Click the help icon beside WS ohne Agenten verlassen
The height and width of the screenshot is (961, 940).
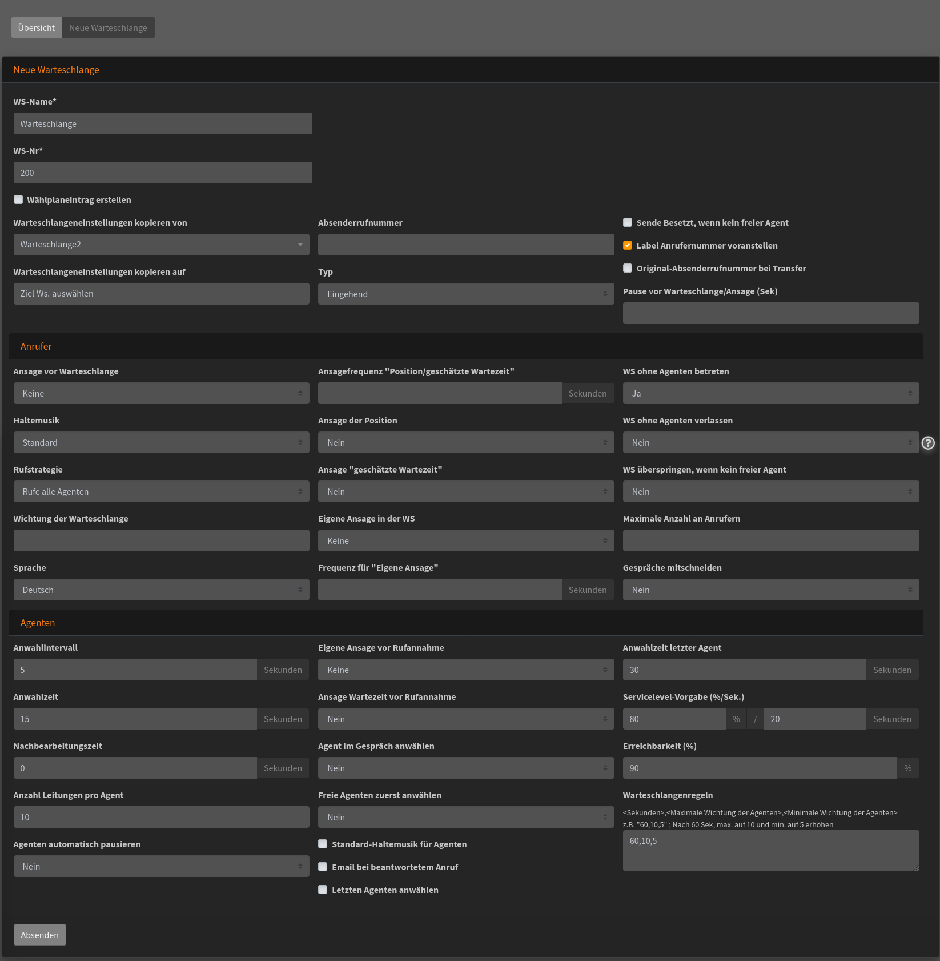point(928,443)
